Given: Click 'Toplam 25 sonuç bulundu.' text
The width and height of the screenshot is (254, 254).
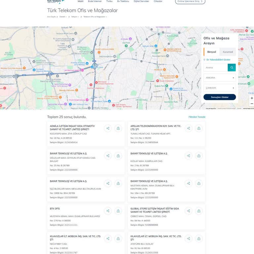Looking at the screenshot, I should [x=67, y=117].
